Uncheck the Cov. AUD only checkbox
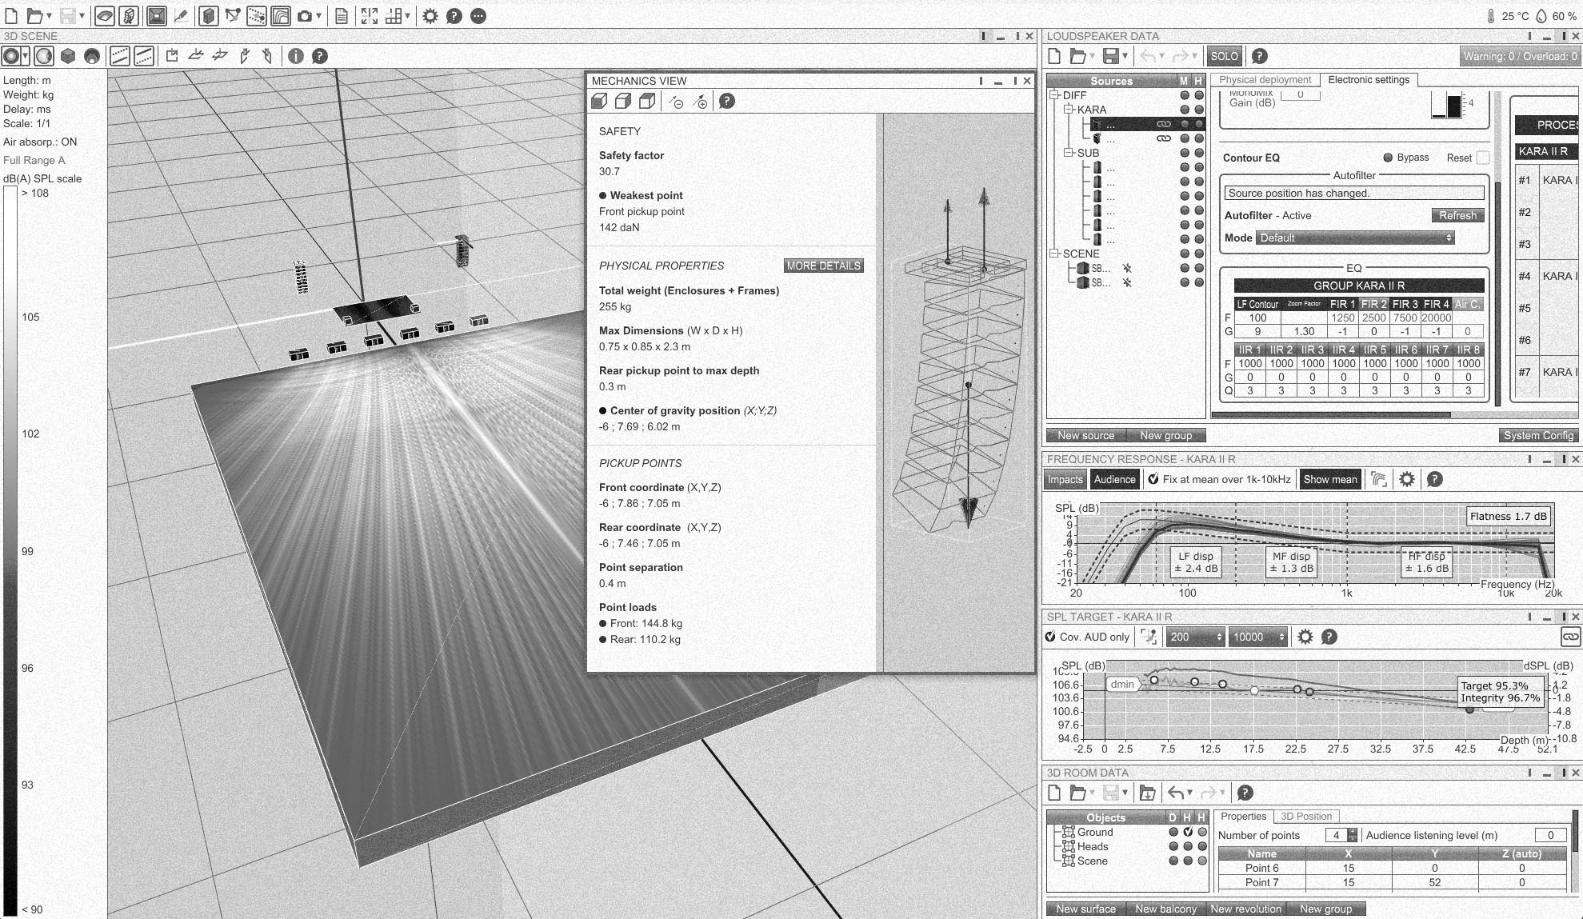The image size is (1583, 919). (1050, 637)
